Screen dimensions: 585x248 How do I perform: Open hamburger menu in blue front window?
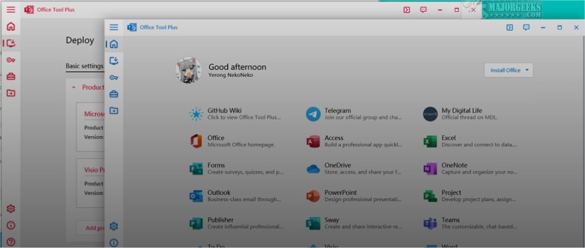pos(114,27)
